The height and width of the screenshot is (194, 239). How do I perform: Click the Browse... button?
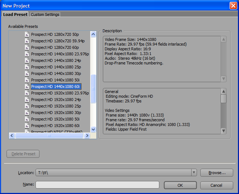[217, 173]
